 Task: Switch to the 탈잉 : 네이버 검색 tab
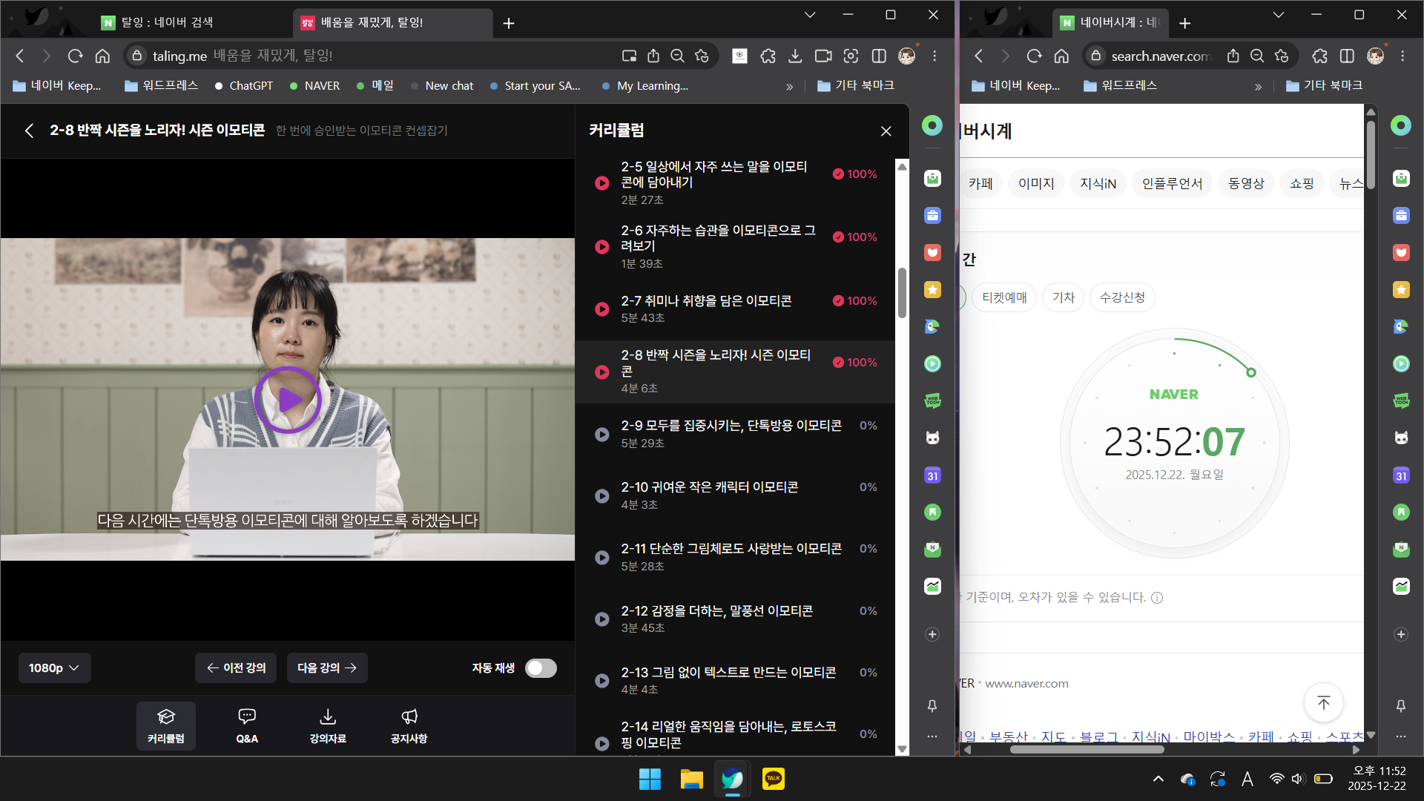(x=166, y=22)
